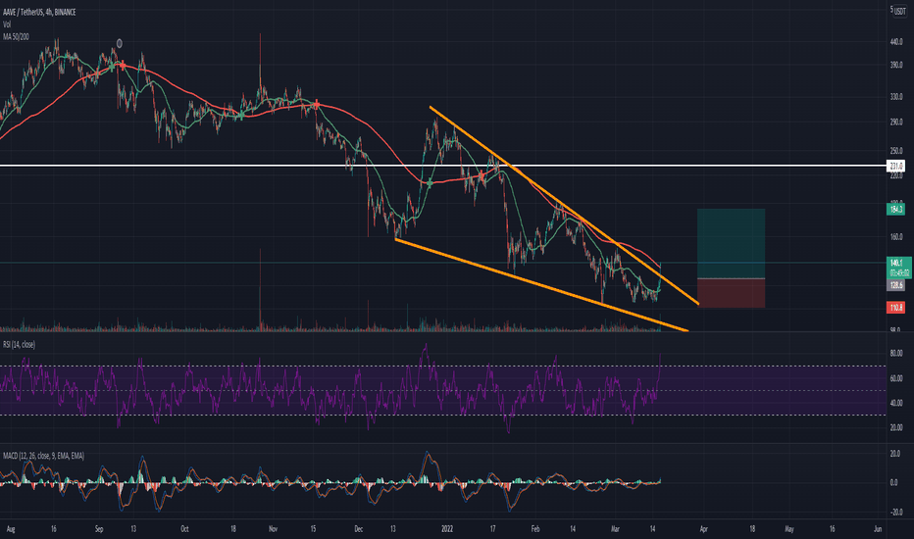This screenshot has width=914, height=539.
Task: Click the Apr date on time axis
Action: pyautogui.click(x=703, y=529)
